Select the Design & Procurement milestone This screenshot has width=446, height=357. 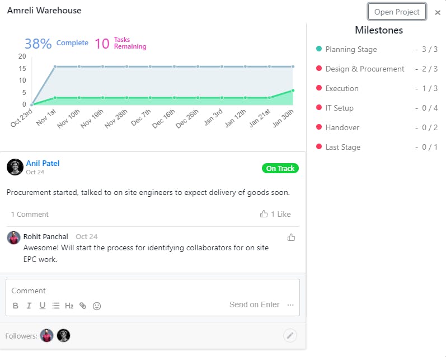[x=364, y=69]
